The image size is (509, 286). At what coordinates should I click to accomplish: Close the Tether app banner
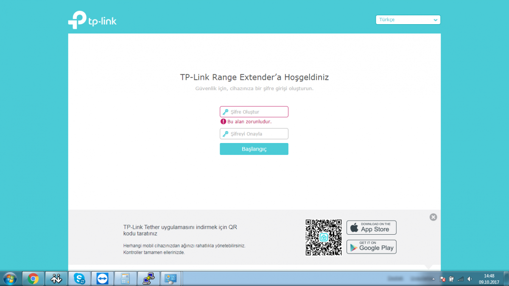433,217
